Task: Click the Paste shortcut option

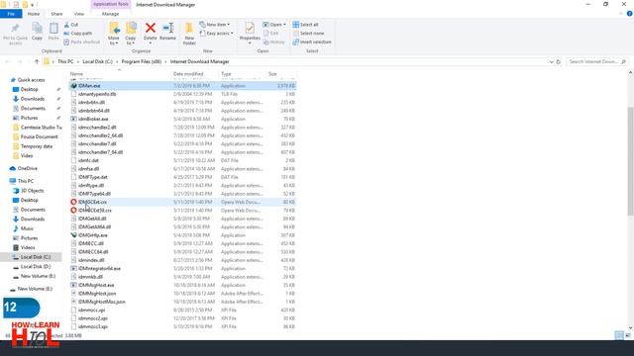Action: point(81,42)
